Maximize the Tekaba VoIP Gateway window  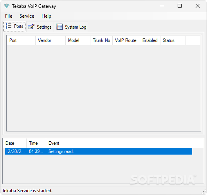click(180, 6)
